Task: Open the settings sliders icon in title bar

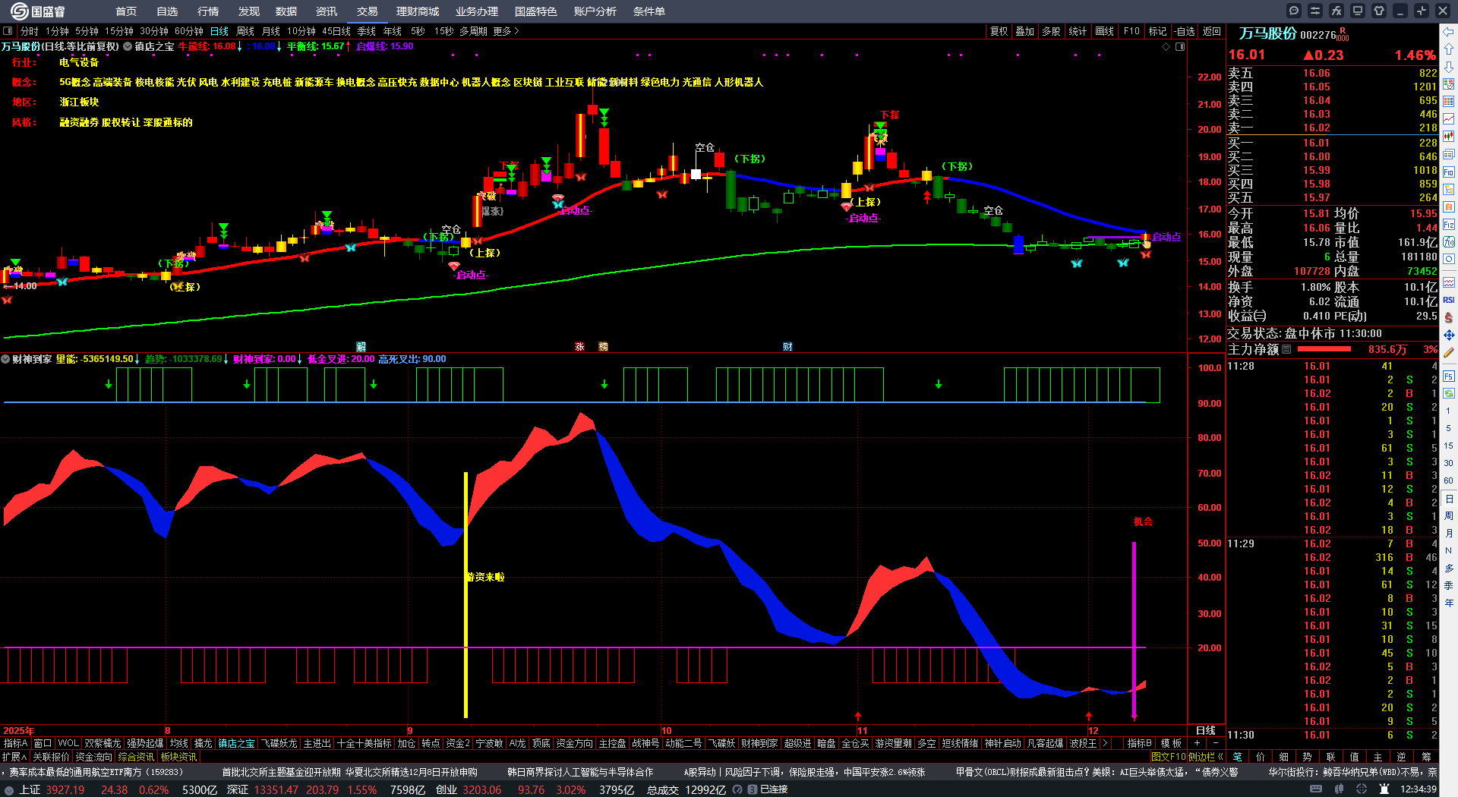Action: 1315,11
